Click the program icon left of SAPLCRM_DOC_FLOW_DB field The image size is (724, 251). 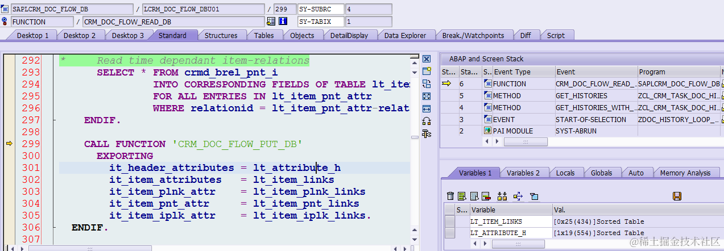tap(5, 9)
